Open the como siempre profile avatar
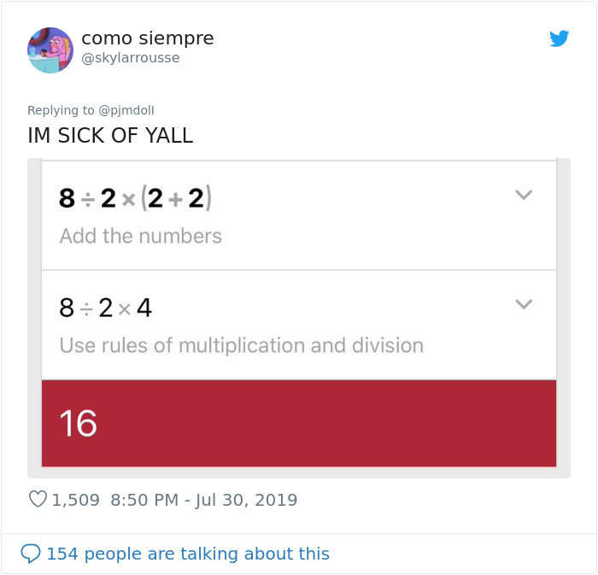The height and width of the screenshot is (575, 598). pyautogui.click(x=50, y=50)
